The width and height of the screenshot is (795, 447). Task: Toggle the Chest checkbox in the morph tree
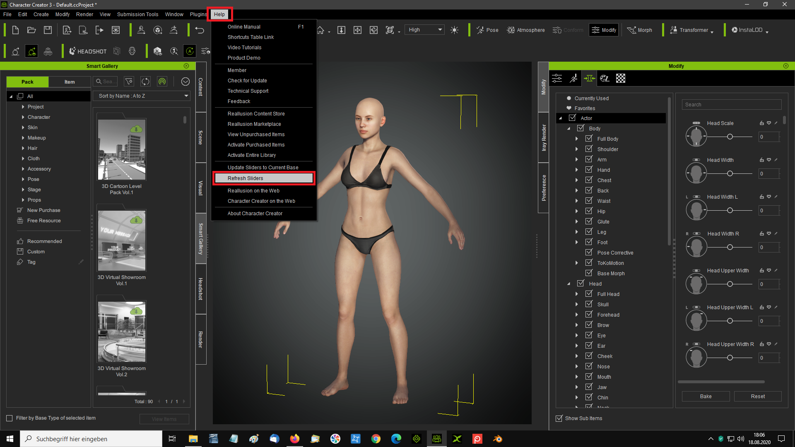pos(589,180)
